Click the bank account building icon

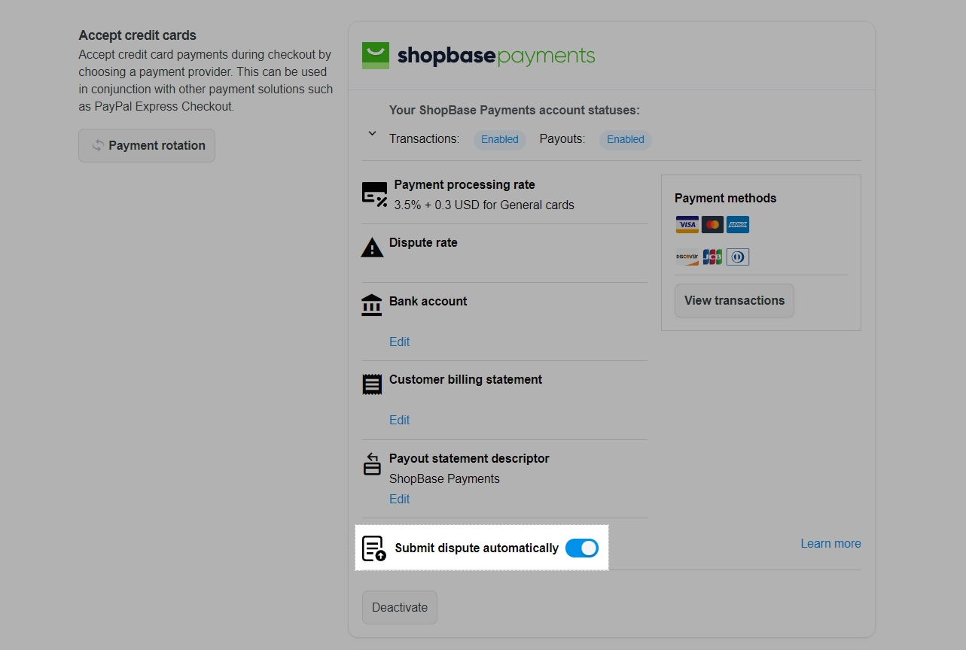pos(371,305)
